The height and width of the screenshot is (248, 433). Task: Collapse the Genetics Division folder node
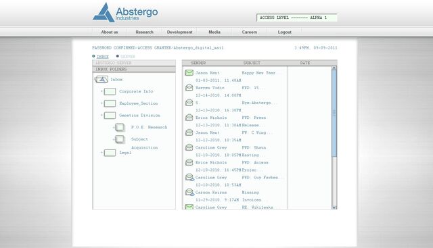click(x=101, y=115)
